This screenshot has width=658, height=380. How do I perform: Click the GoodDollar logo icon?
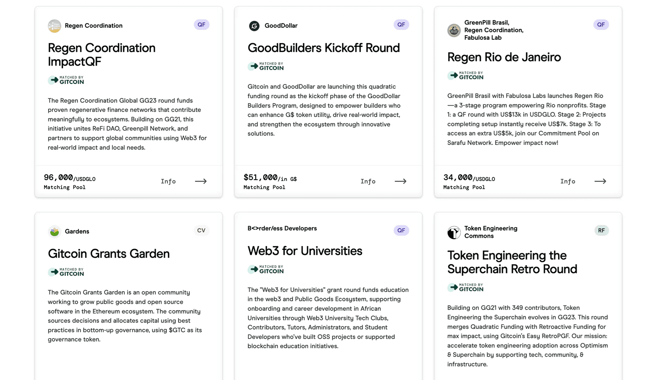254,26
